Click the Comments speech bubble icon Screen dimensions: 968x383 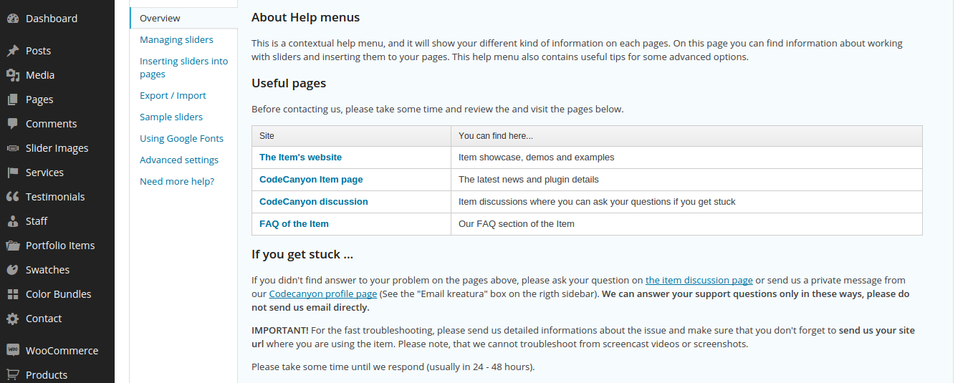point(13,124)
